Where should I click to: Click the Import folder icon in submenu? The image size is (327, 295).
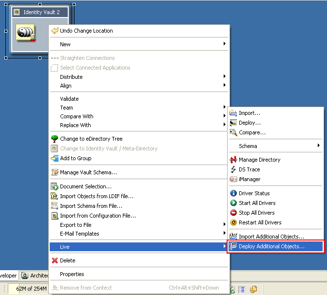pyautogui.click(x=233, y=113)
